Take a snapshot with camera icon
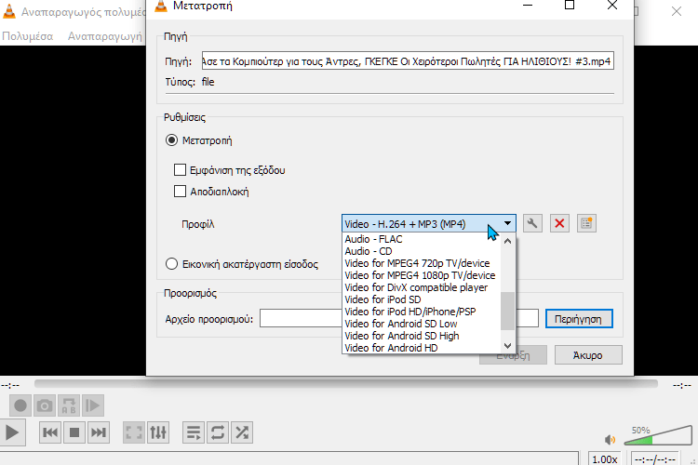Screen dimensions: 698x465 tap(45, 405)
